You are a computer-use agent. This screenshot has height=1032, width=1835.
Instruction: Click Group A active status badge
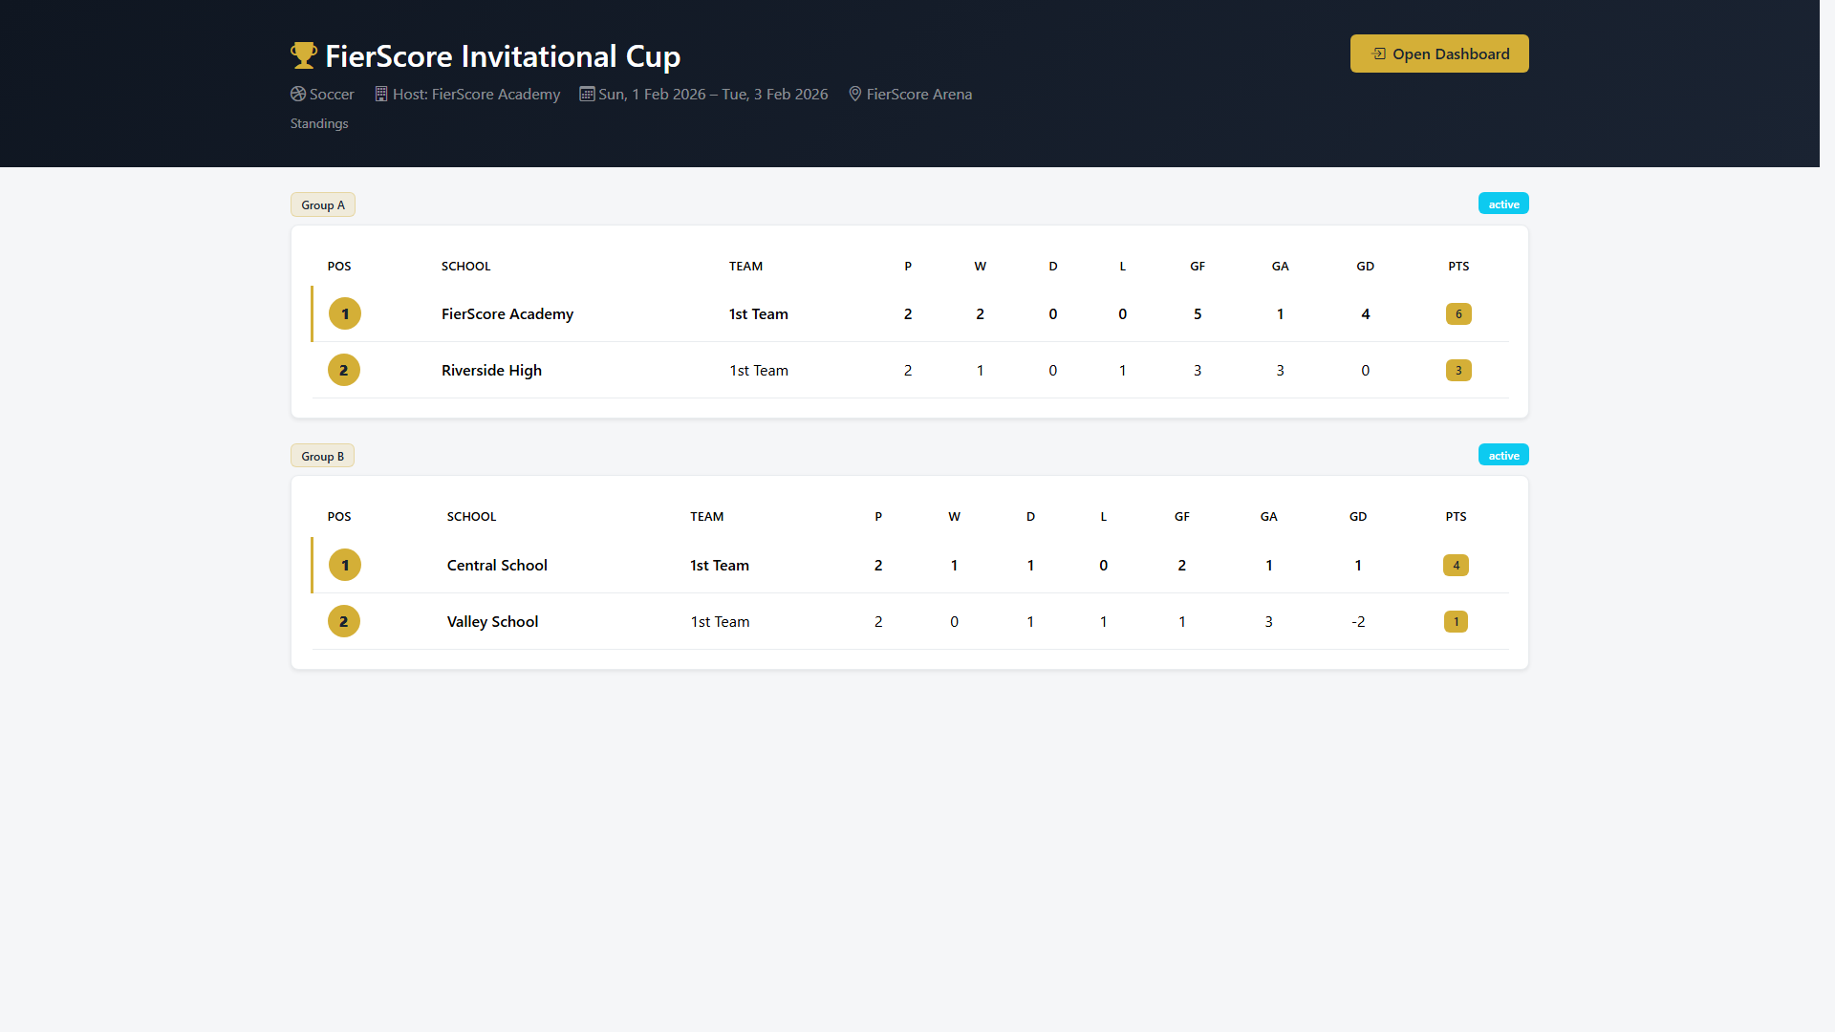[x=1503, y=204]
